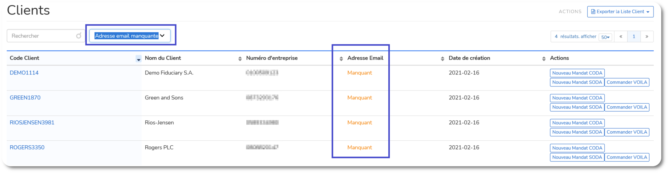Click sort arrows next to Numéro d'entreprise
This screenshot has width=668, height=173.
341,59
